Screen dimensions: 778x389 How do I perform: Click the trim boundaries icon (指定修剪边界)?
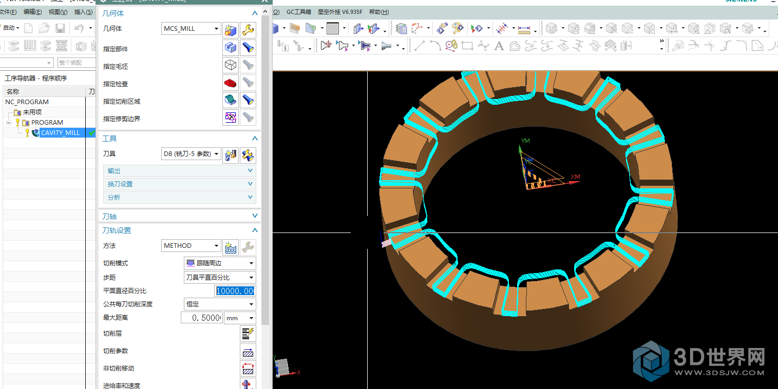click(x=231, y=118)
